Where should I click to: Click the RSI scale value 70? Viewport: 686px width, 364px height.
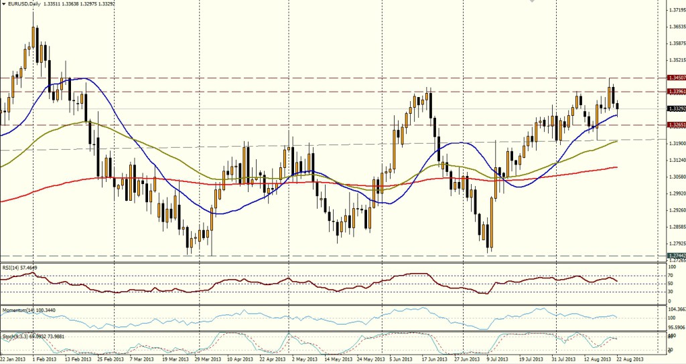coord(670,276)
